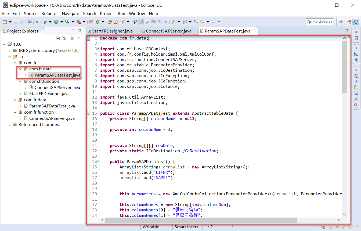The width and height of the screenshot is (361, 231).
Task: Switch to ConnectSAPServer.java editor tab
Action: pos(168,31)
